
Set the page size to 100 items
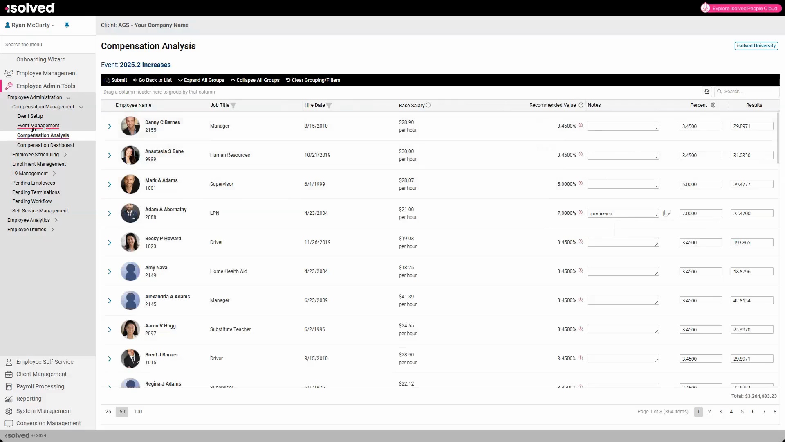(138, 412)
